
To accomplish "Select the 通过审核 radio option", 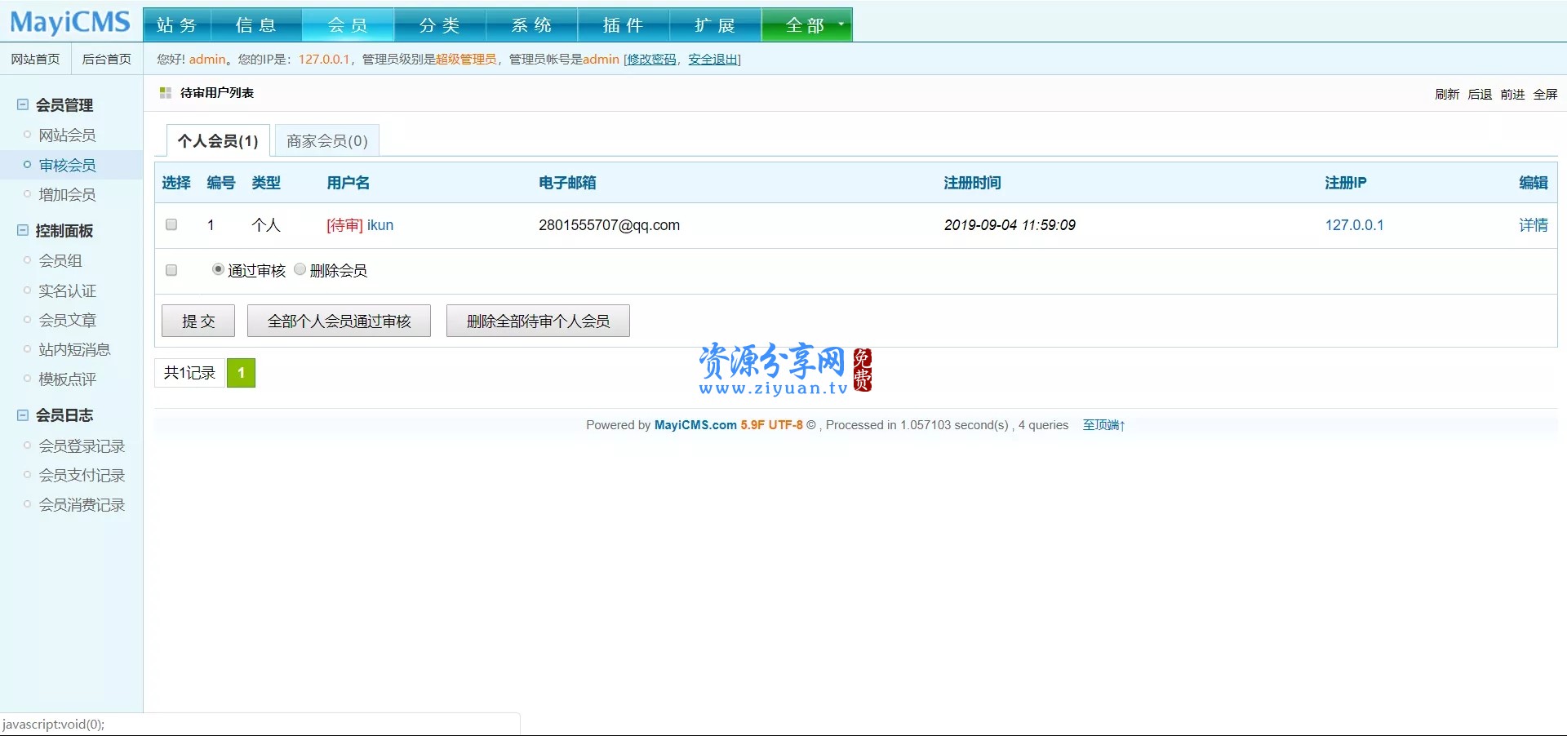I will click(218, 269).
